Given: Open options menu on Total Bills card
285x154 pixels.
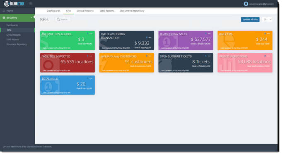Looking at the screenshot, I should (91, 78).
